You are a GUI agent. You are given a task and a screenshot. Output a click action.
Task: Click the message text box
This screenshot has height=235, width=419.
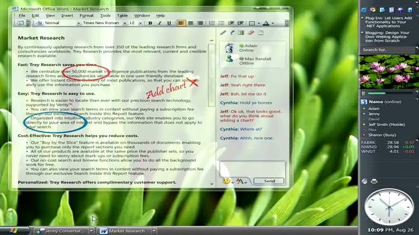(x=253, y=168)
